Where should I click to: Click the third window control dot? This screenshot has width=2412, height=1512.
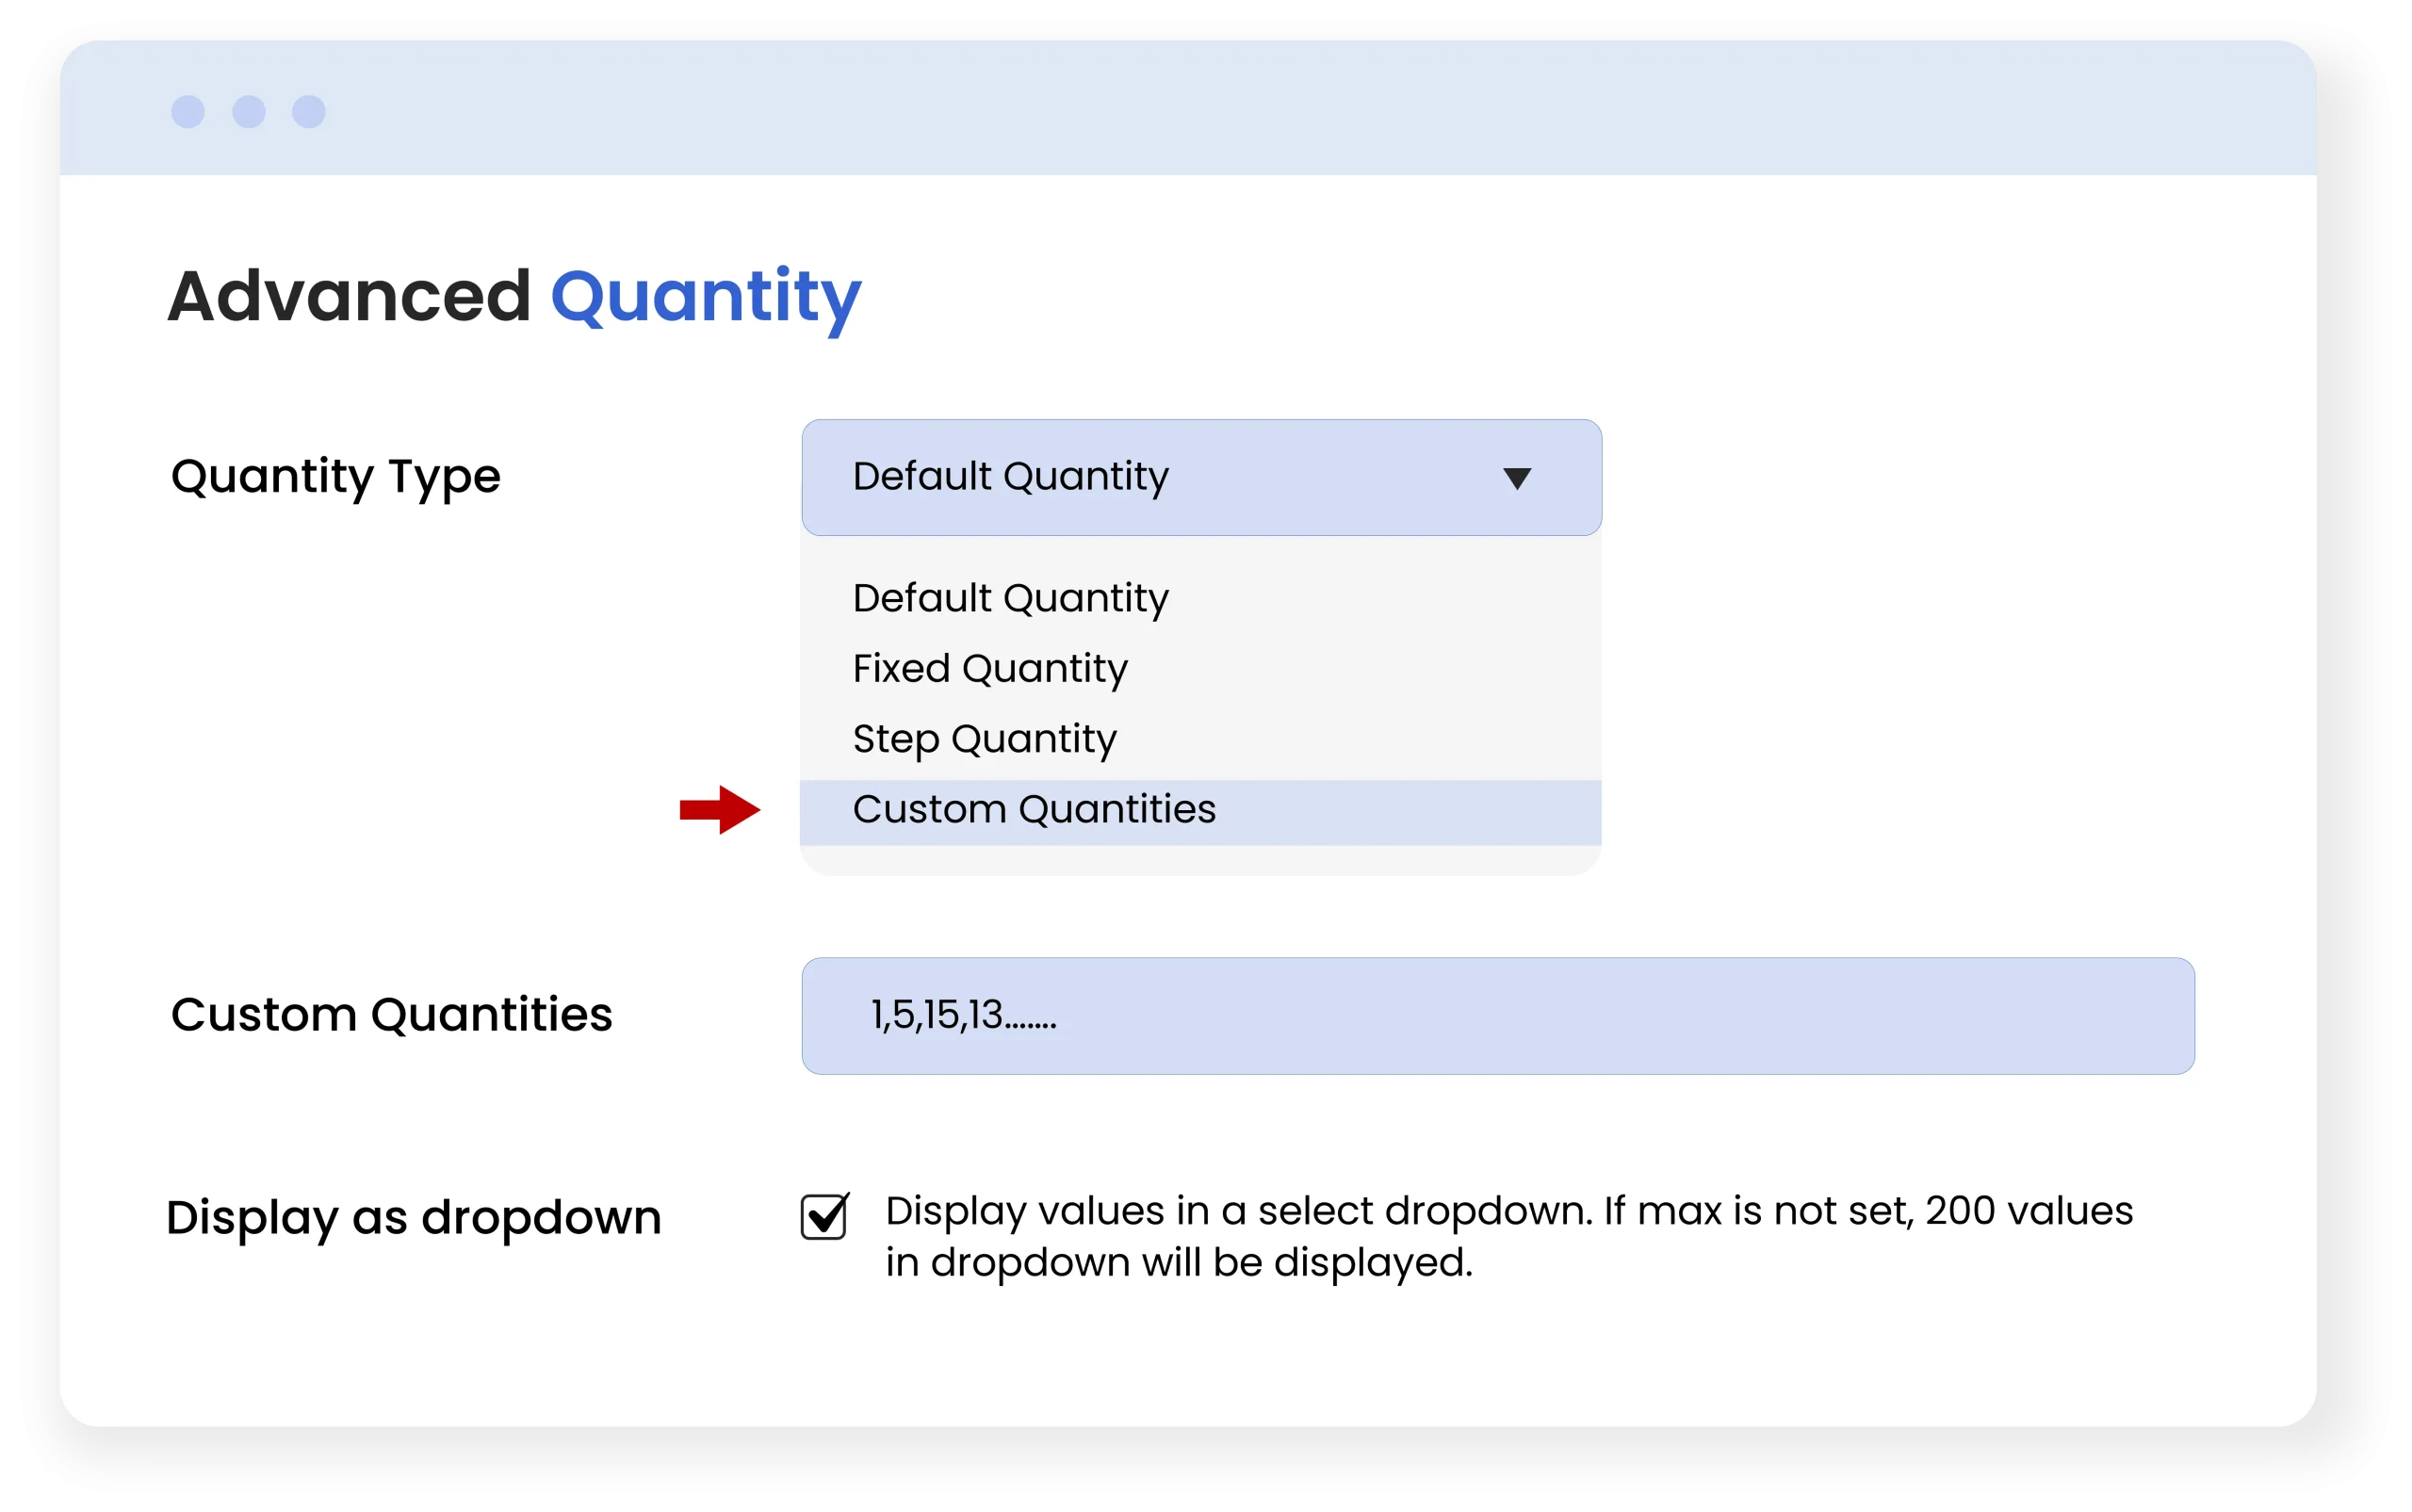(x=309, y=111)
